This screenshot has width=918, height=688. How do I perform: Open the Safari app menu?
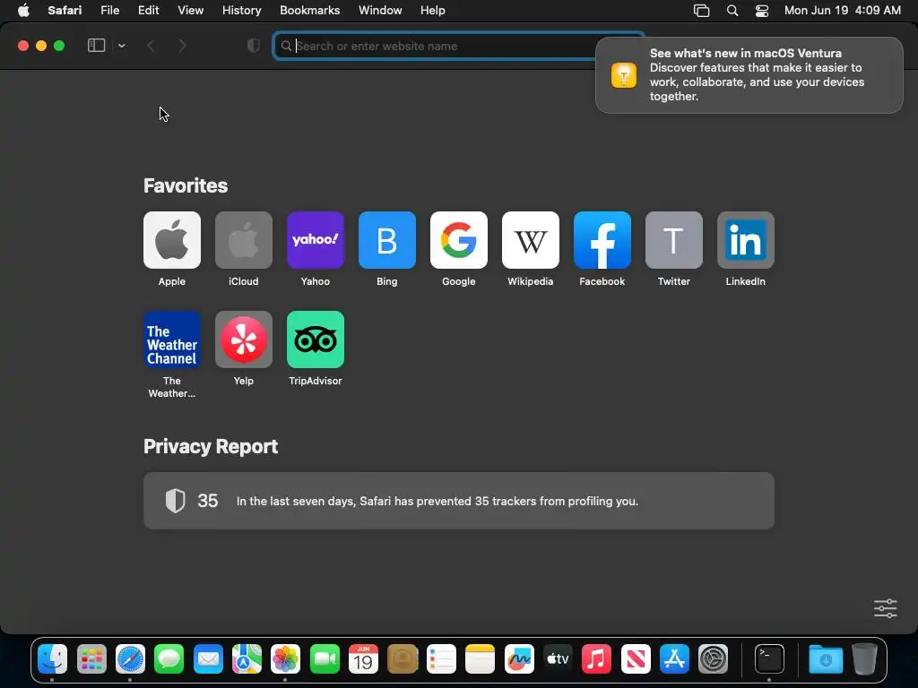pyautogui.click(x=65, y=10)
